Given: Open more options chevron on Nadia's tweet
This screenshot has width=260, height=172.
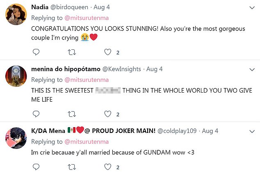Looking at the screenshot, I should click(252, 8).
